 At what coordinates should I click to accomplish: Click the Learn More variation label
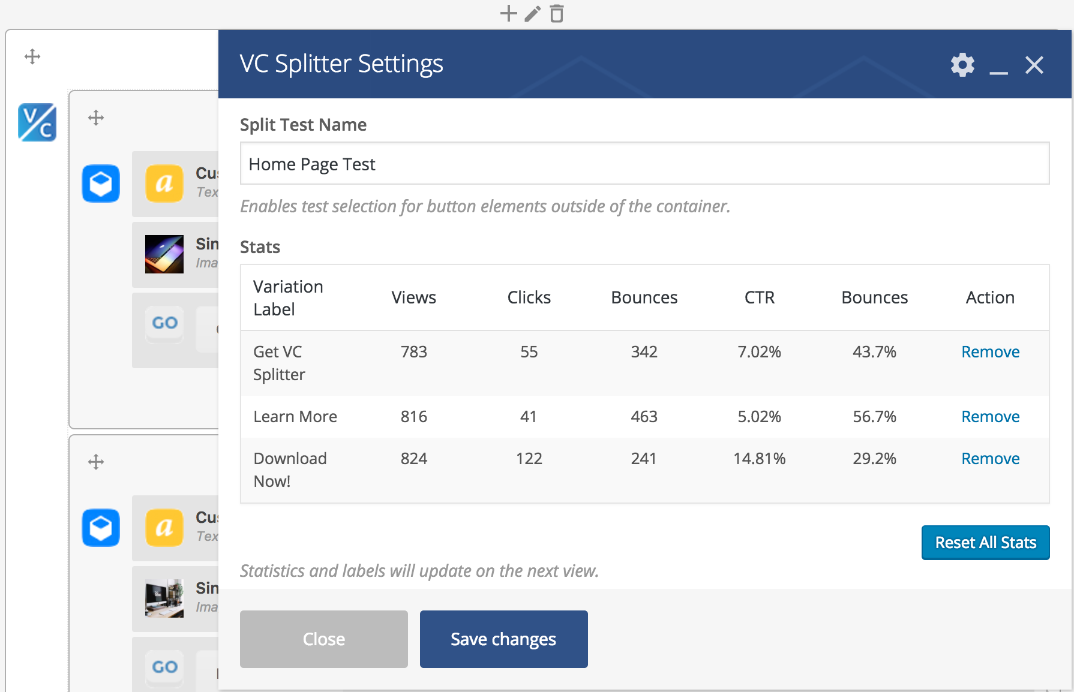[295, 417]
